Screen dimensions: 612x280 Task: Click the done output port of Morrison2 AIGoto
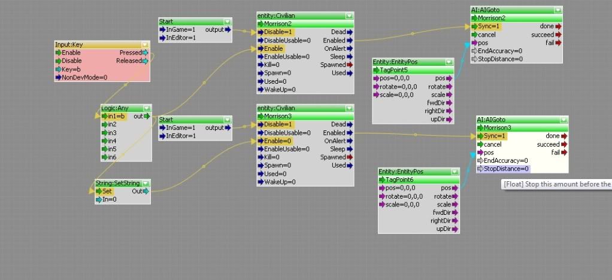point(559,26)
